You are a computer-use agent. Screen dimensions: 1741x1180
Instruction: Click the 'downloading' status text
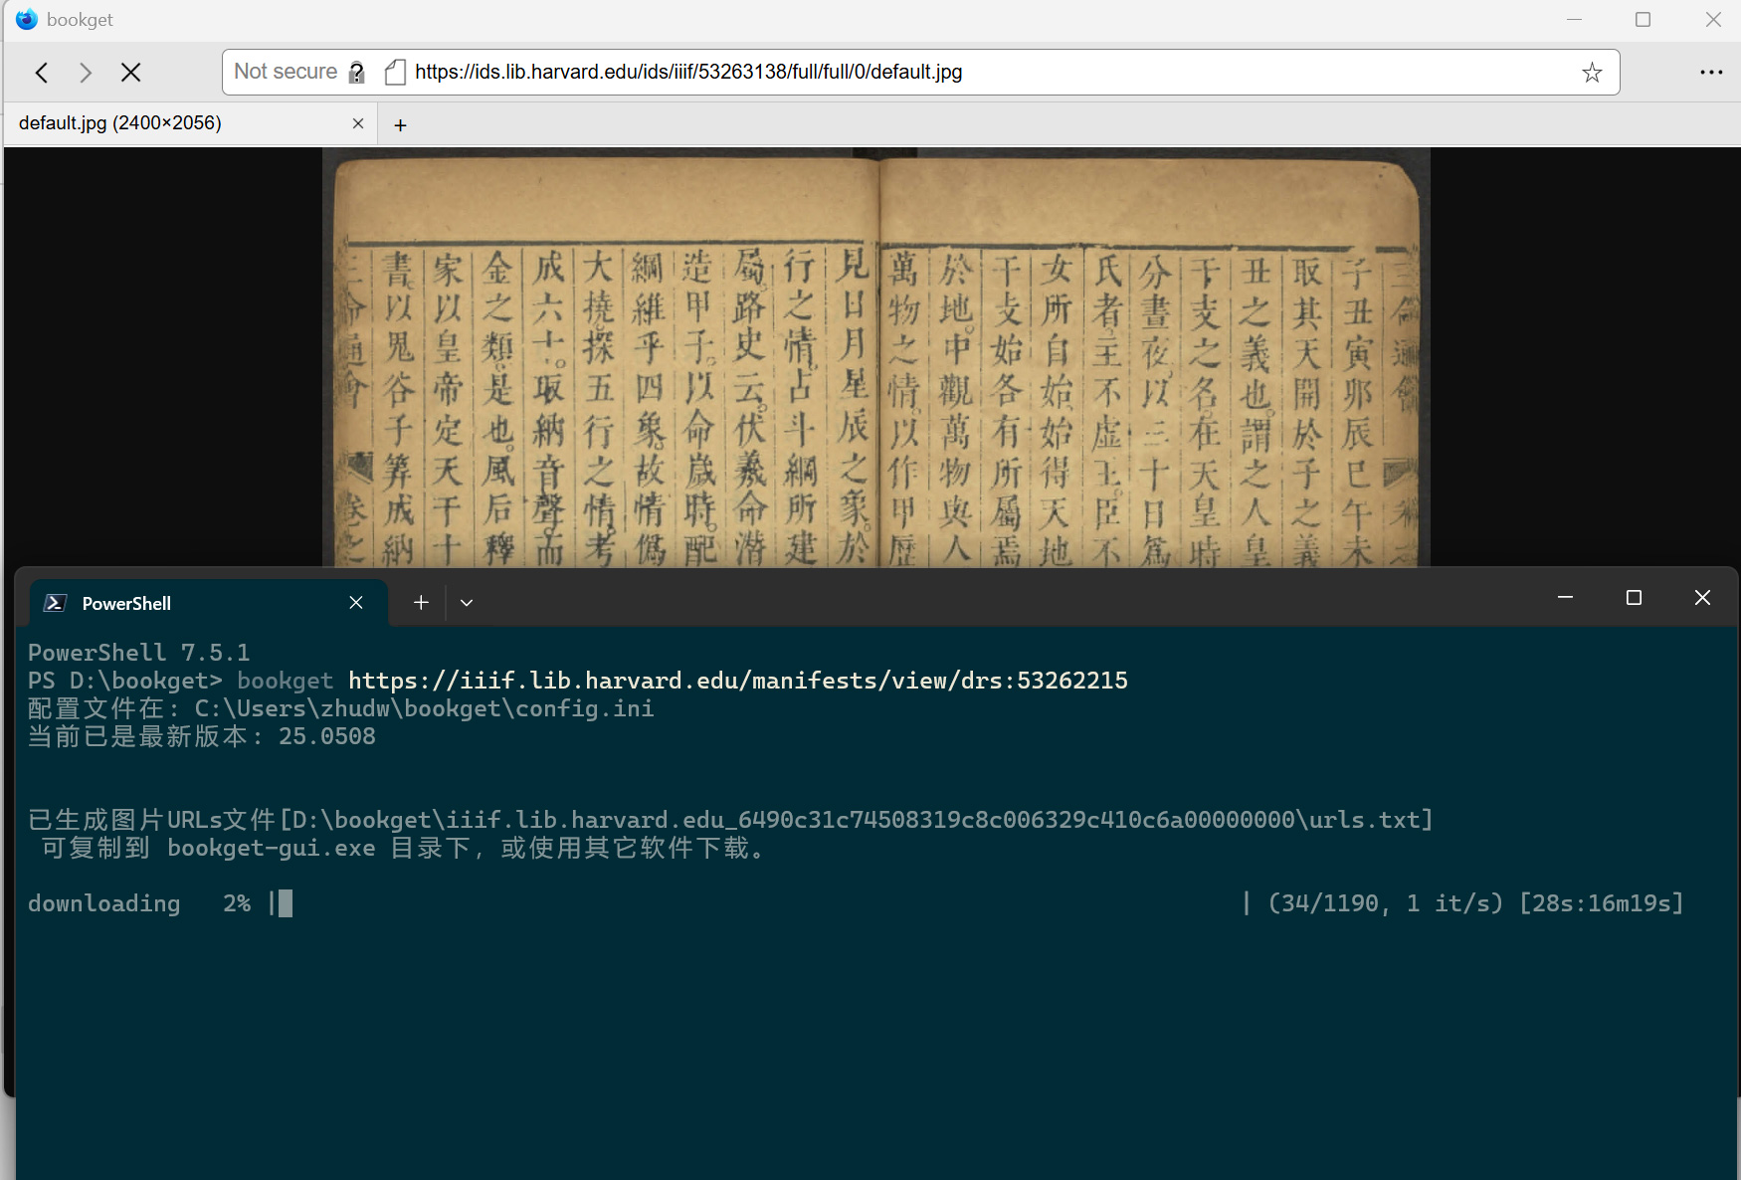(104, 903)
